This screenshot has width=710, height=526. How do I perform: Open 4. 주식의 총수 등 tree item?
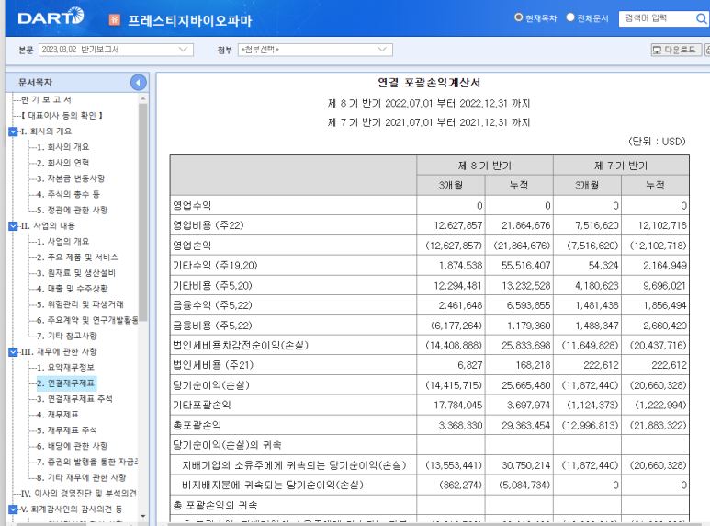(x=68, y=195)
